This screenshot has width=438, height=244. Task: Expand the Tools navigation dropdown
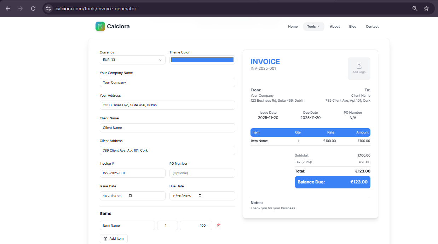pyautogui.click(x=313, y=26)
